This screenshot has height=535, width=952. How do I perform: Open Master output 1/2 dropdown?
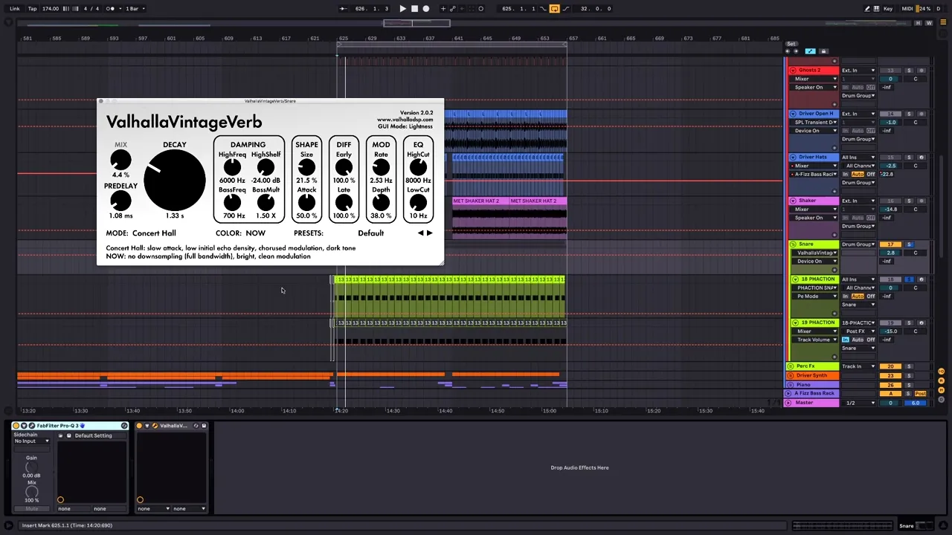(858, 403)
